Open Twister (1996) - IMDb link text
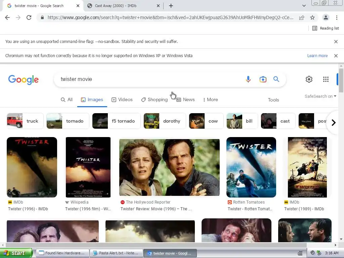Screen dimensions: 344x258 tap(28, 209)
